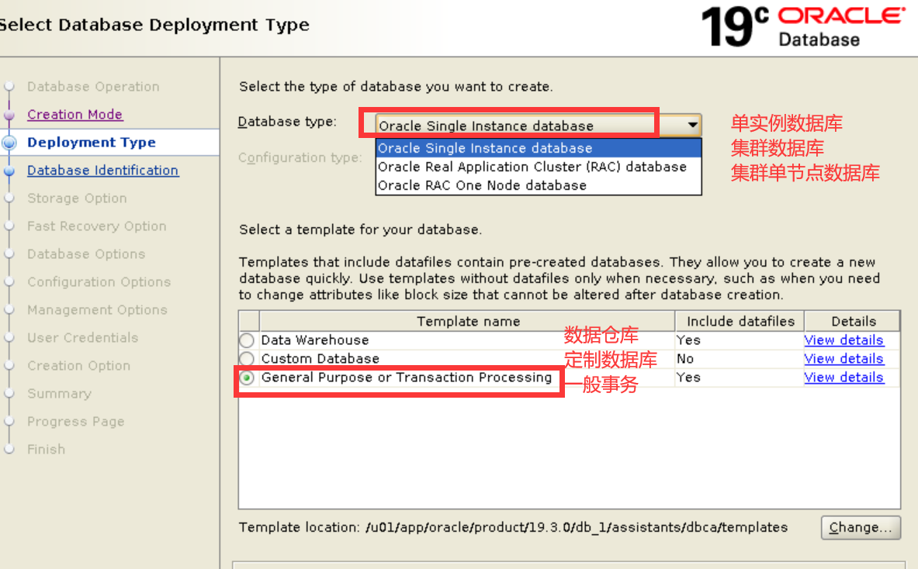
Task: Click the Change... button for template location
Action: tap(861, 527)
